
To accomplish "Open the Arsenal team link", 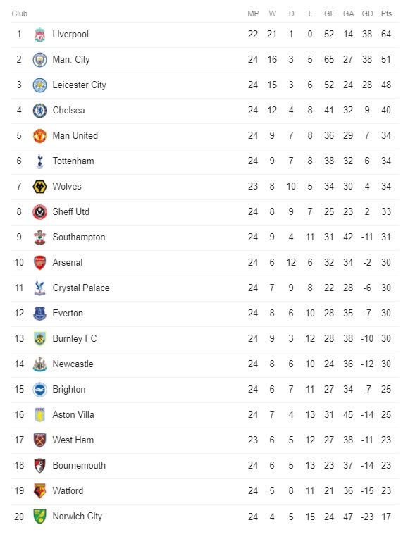I will pyautogui.click(x=68, y=262).
